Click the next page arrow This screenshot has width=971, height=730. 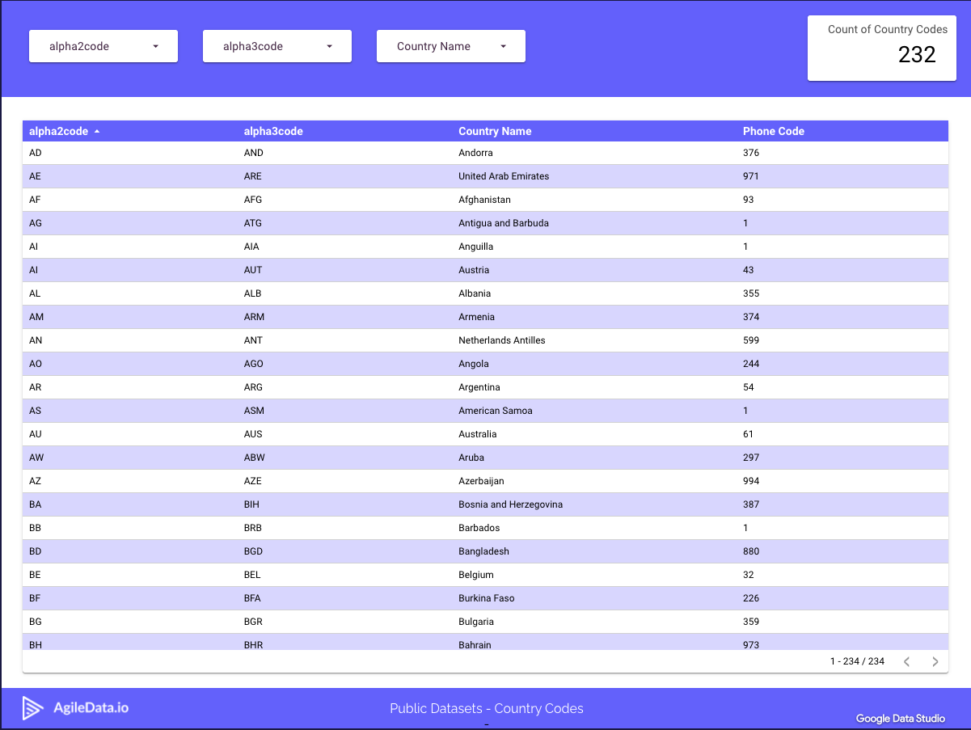[x=935, y=661]
